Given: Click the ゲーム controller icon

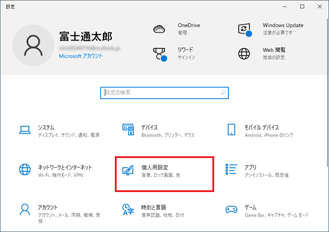Looking at the screenshot, I should pyautogui.click(x=231, y=209).
